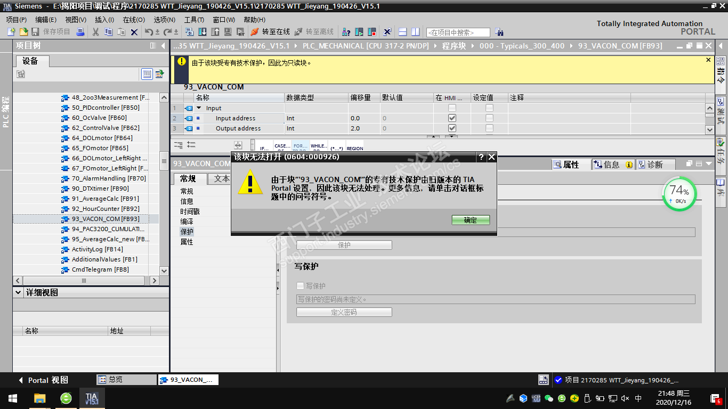The width and height of the screenshot is (728, 409).
Task: Click the Print icon in toolbar
Action: [80, 32]
